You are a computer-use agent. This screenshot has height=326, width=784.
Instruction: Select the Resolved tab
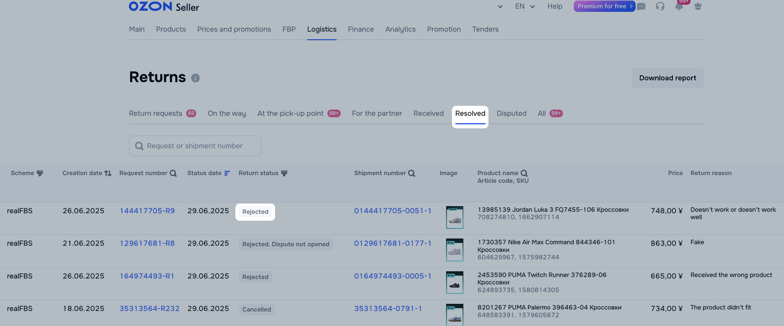click(x=470, y=113)
